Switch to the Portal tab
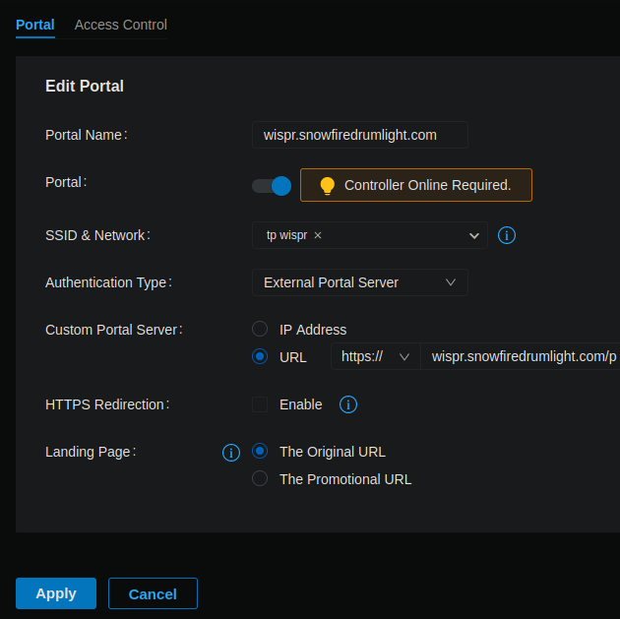The width and height of the screenshot is (620, 619). tap(35, 25)
